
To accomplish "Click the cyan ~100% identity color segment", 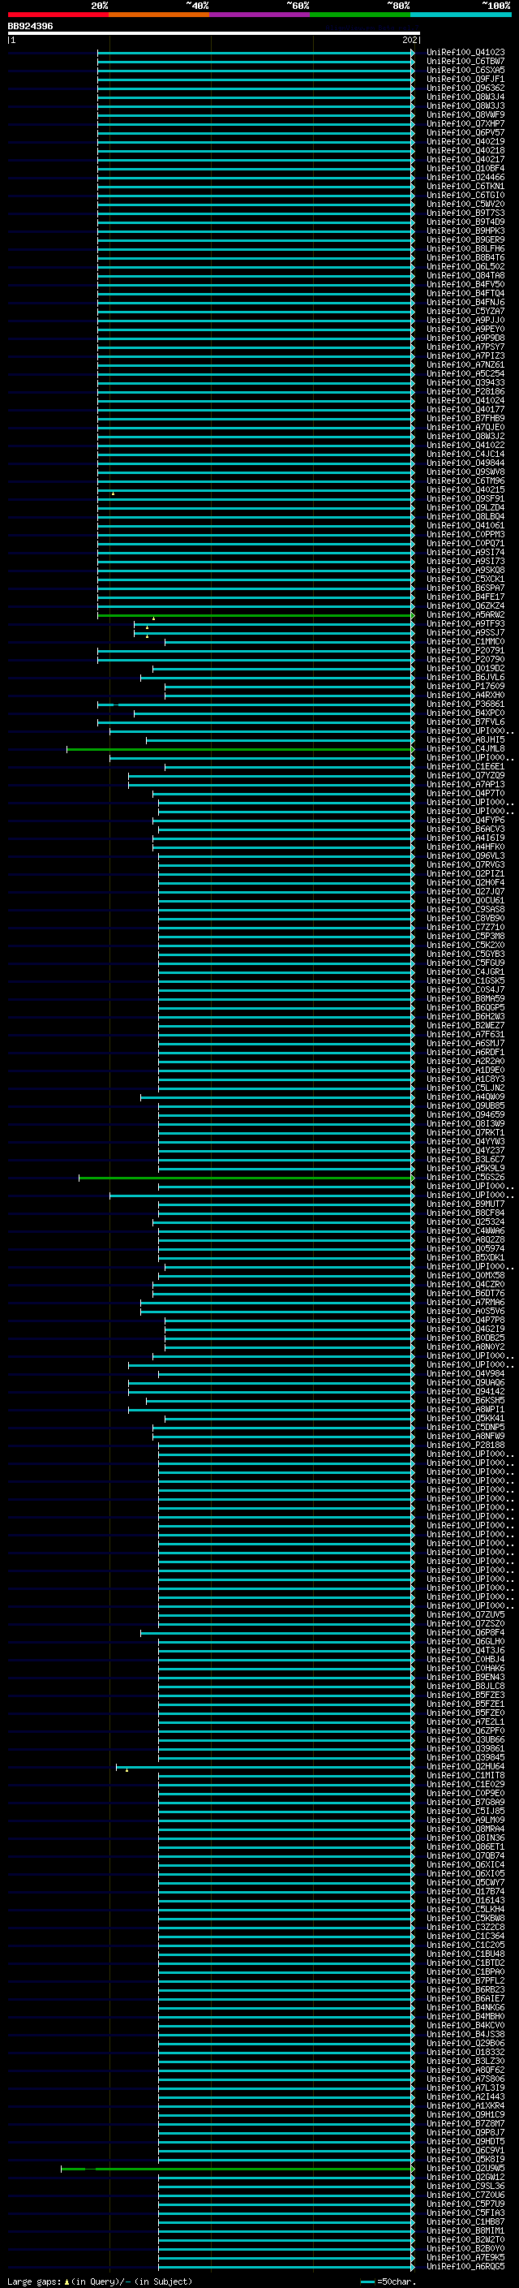I will pos(461,15).
